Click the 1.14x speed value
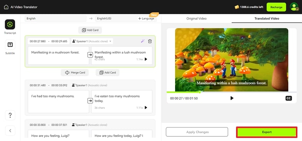 click(140, 59)
